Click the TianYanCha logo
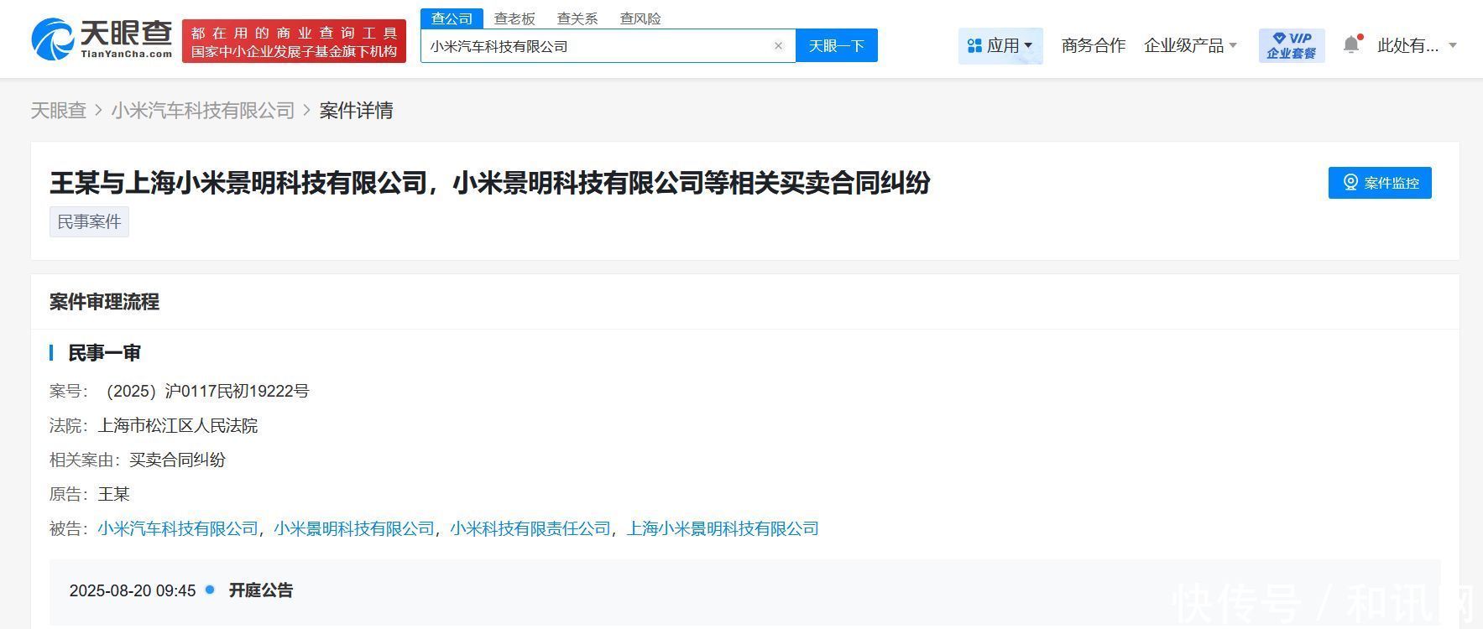Image resolution: width=1483 pixels, height=629 pixels. pyautogui.click(x=102, y=39)
